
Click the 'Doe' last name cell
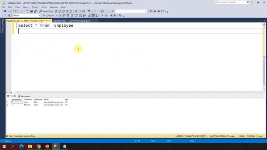tap(36, 102)
